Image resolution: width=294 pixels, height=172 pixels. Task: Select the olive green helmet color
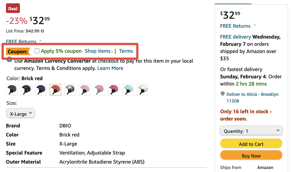tap(12, 90)
